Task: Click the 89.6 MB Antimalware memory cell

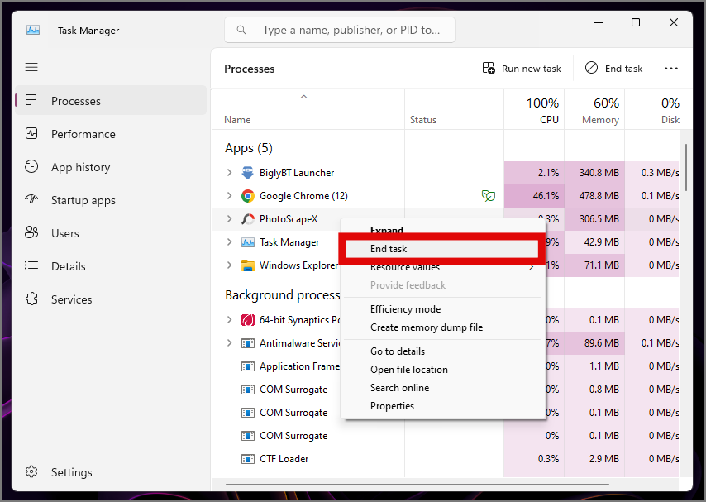Action: click(x=594, y=343)
